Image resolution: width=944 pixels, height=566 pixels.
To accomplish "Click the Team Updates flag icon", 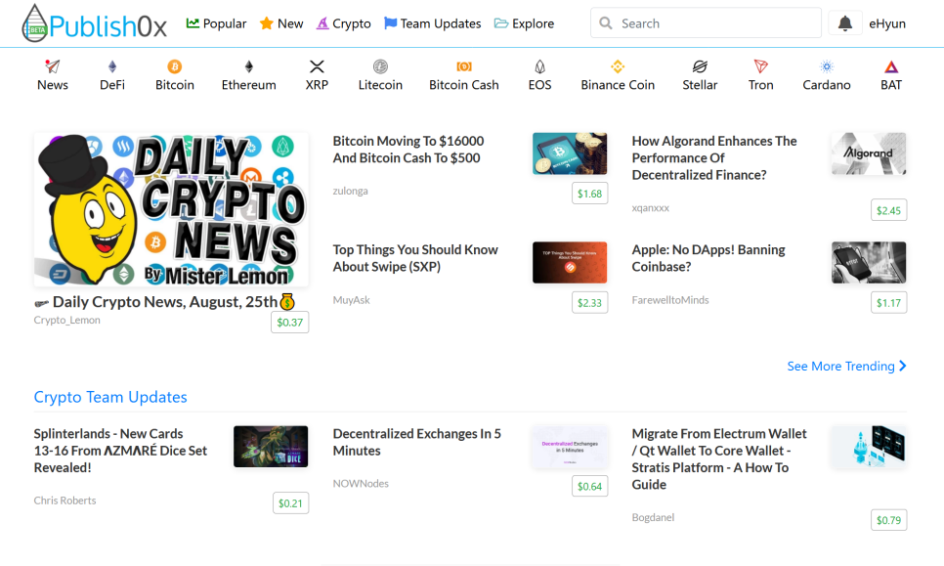I will [x=391, y=22].
